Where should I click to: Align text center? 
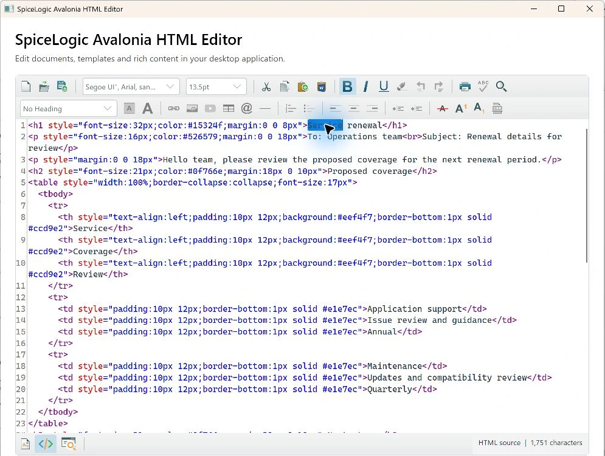click(x=353, y=109)
